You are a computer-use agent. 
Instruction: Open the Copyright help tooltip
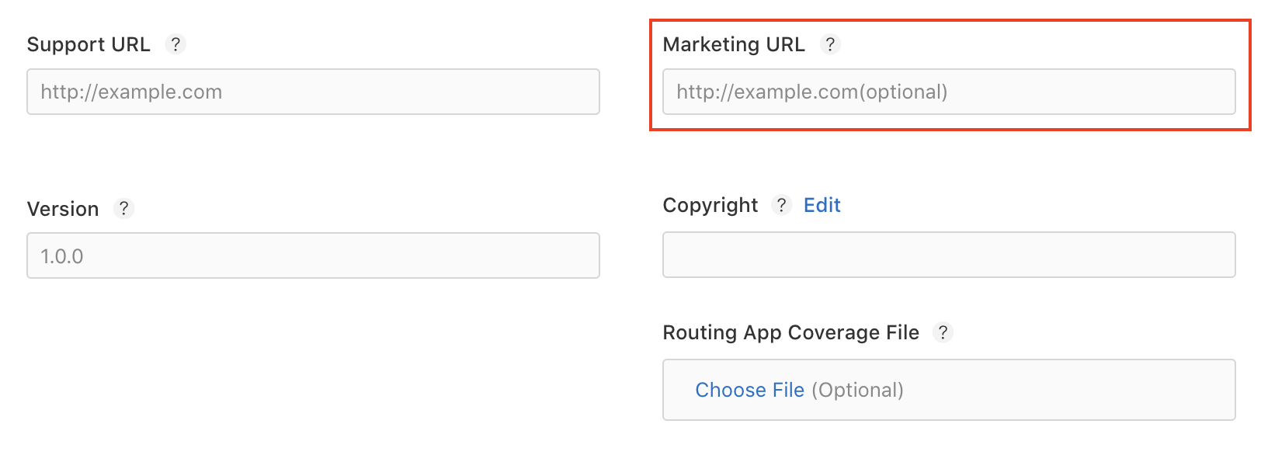click(x=781, y=205)
